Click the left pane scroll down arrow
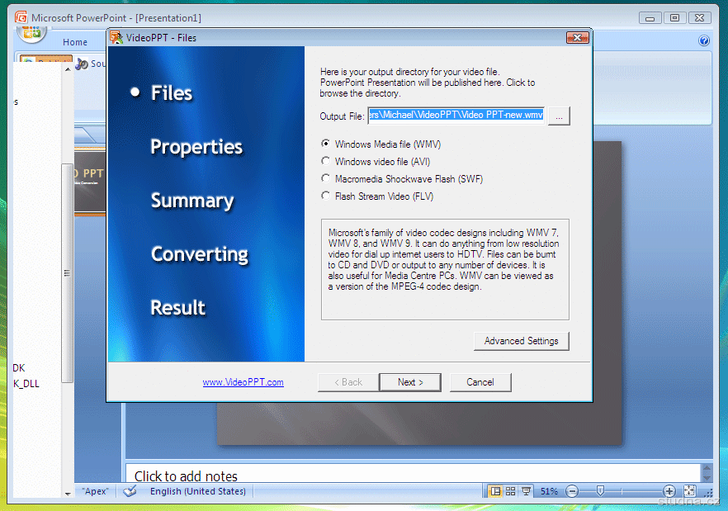 pos(68,494)
